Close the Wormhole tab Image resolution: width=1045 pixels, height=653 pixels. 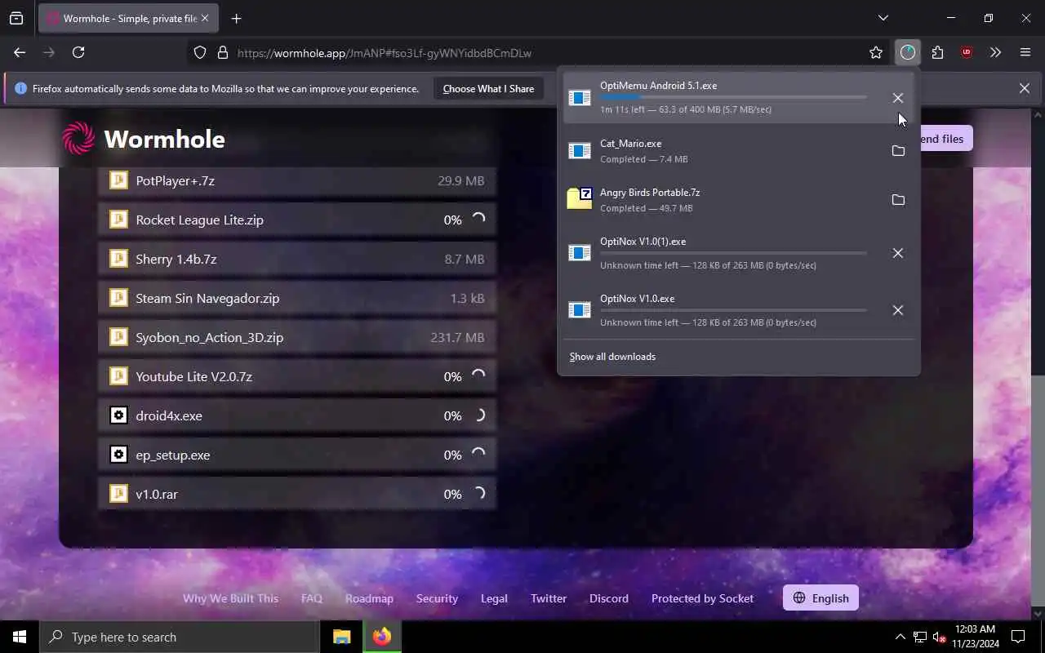tap(204, 18)
